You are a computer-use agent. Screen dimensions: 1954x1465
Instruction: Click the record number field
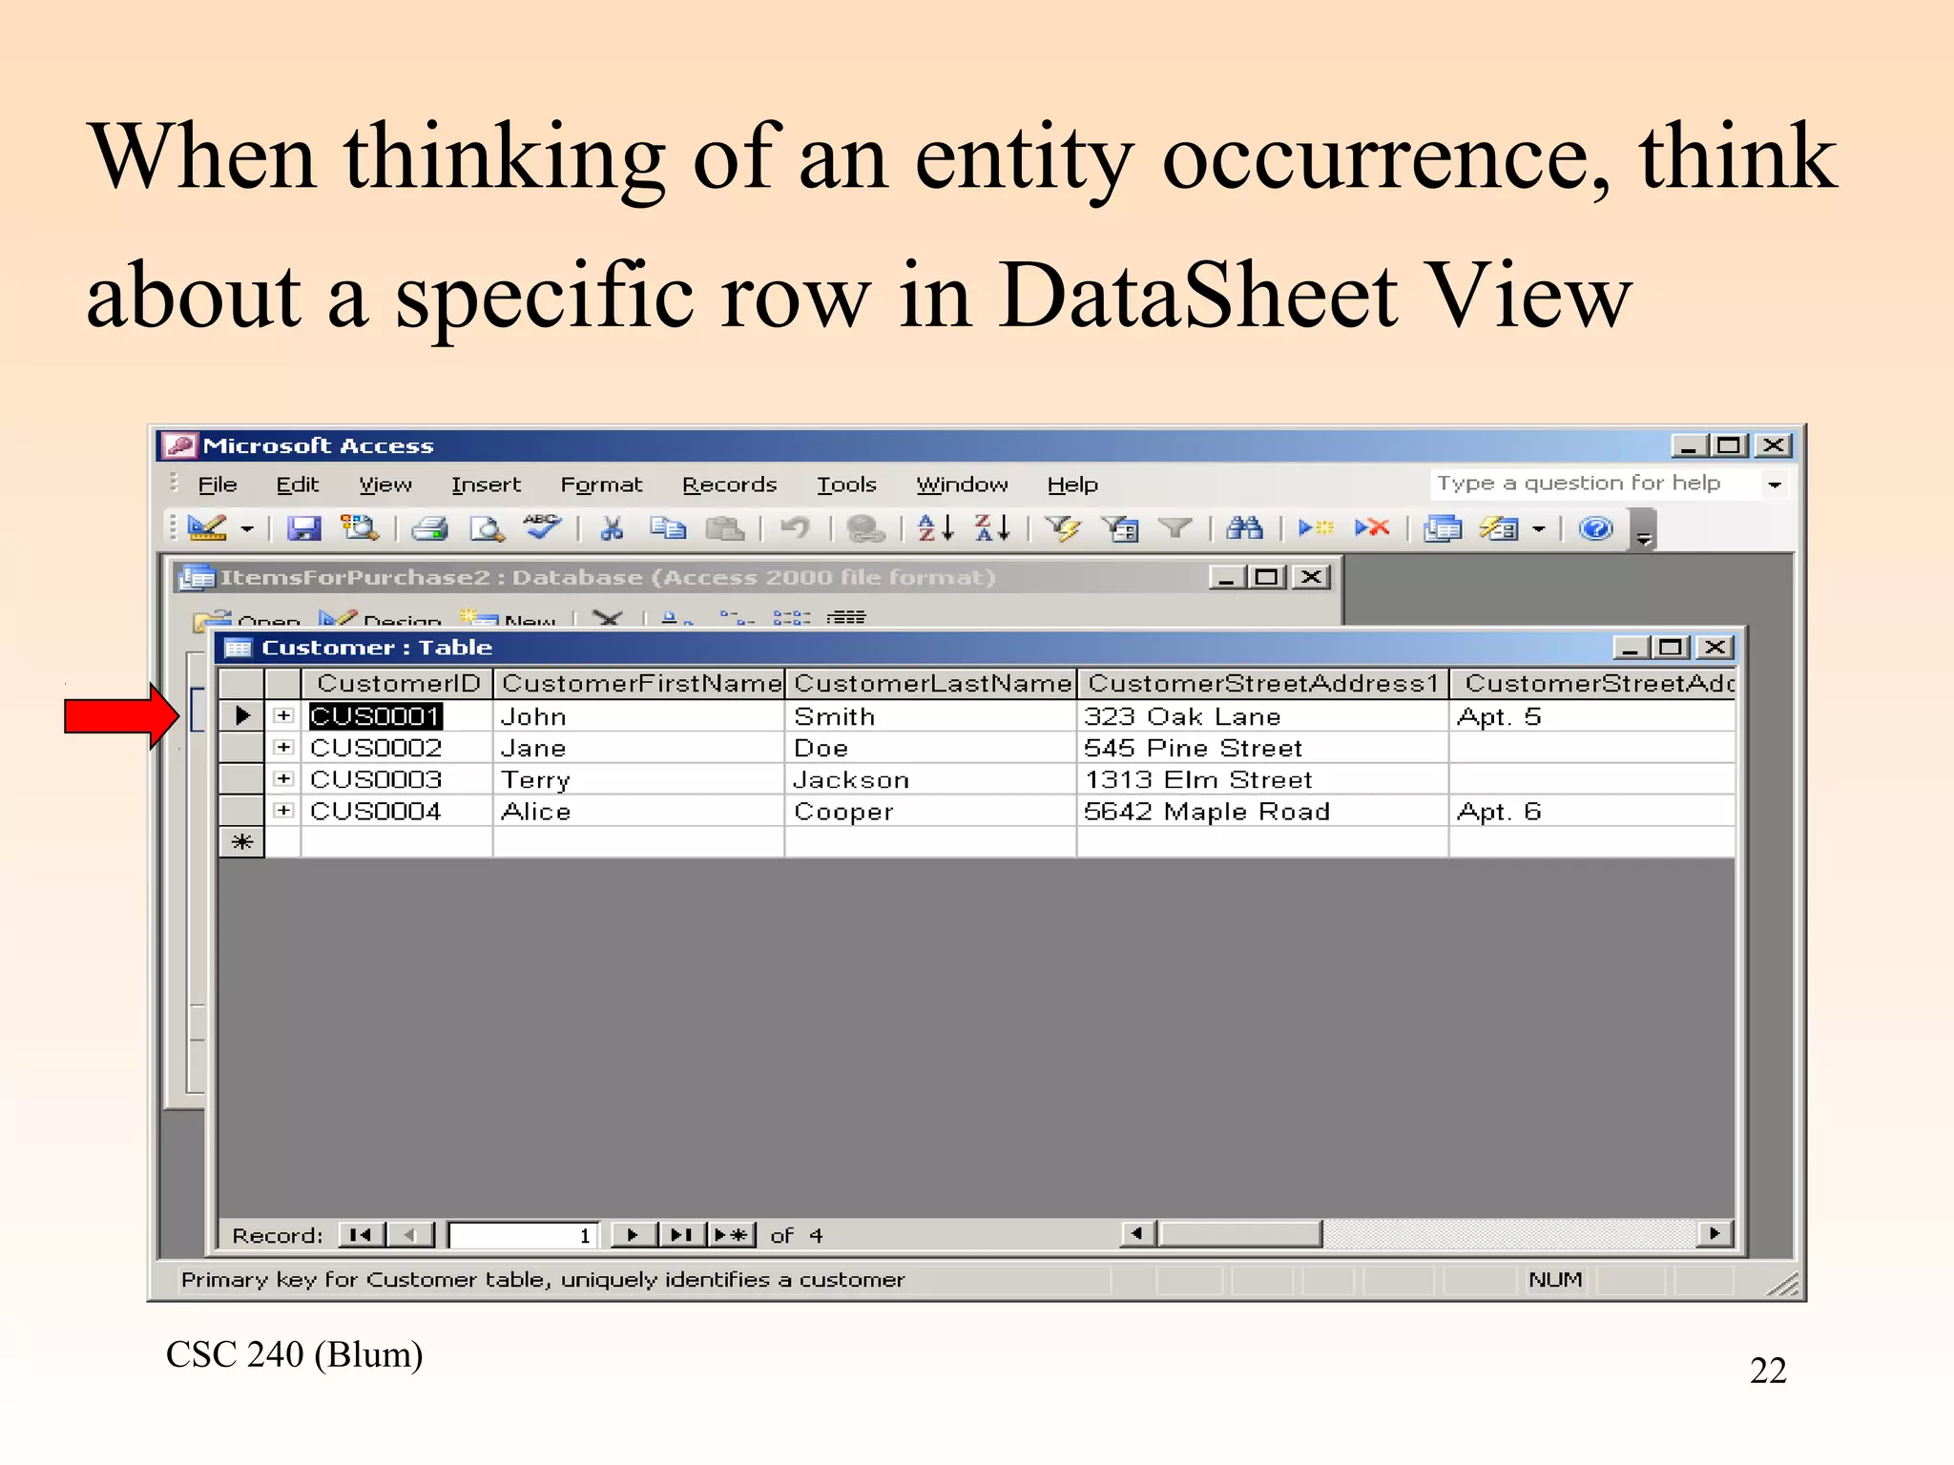pos(524,1235)
